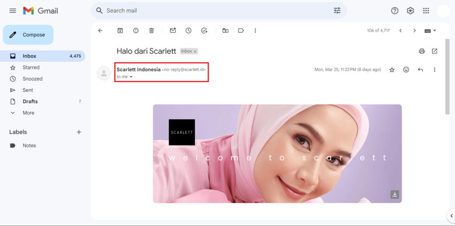Click the sender name Scarlett Indonesia
Image resolution: width=455 pixels, height=226 pixels.
(139, 70)
